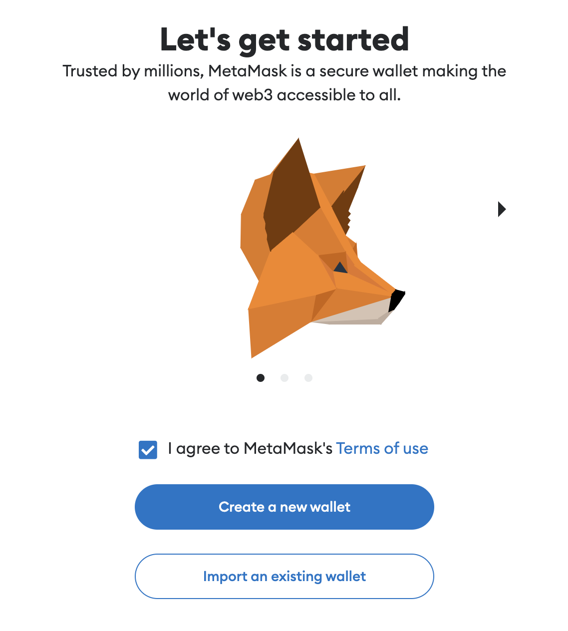Open MetaMask's Terms of use link
Image resolution: width=568 pixels, height=631 pixels.
382,448
